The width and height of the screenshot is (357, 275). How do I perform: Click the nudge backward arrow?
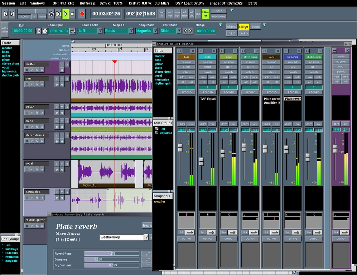[x=185, y=31]
